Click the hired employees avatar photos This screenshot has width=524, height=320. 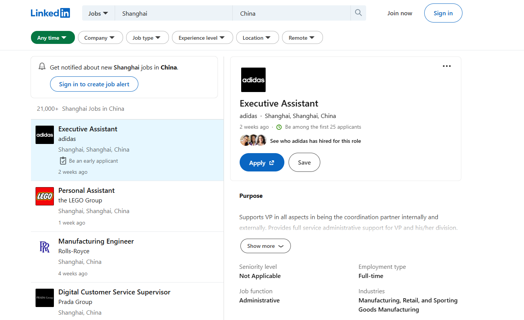(x=253, y=141)
